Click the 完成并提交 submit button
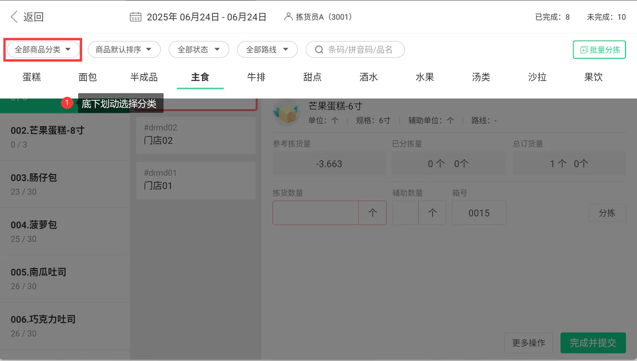 593,343
